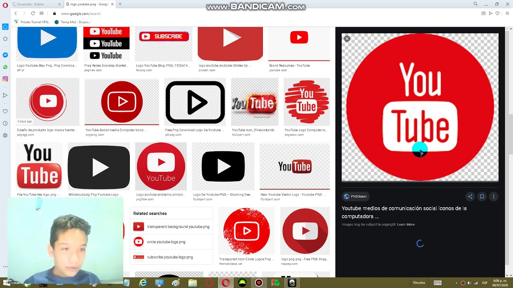This screenshot has height=288, width=513.
Task: Click the address bar URL field
Action: pyautogui.click(x=265, y=13)
